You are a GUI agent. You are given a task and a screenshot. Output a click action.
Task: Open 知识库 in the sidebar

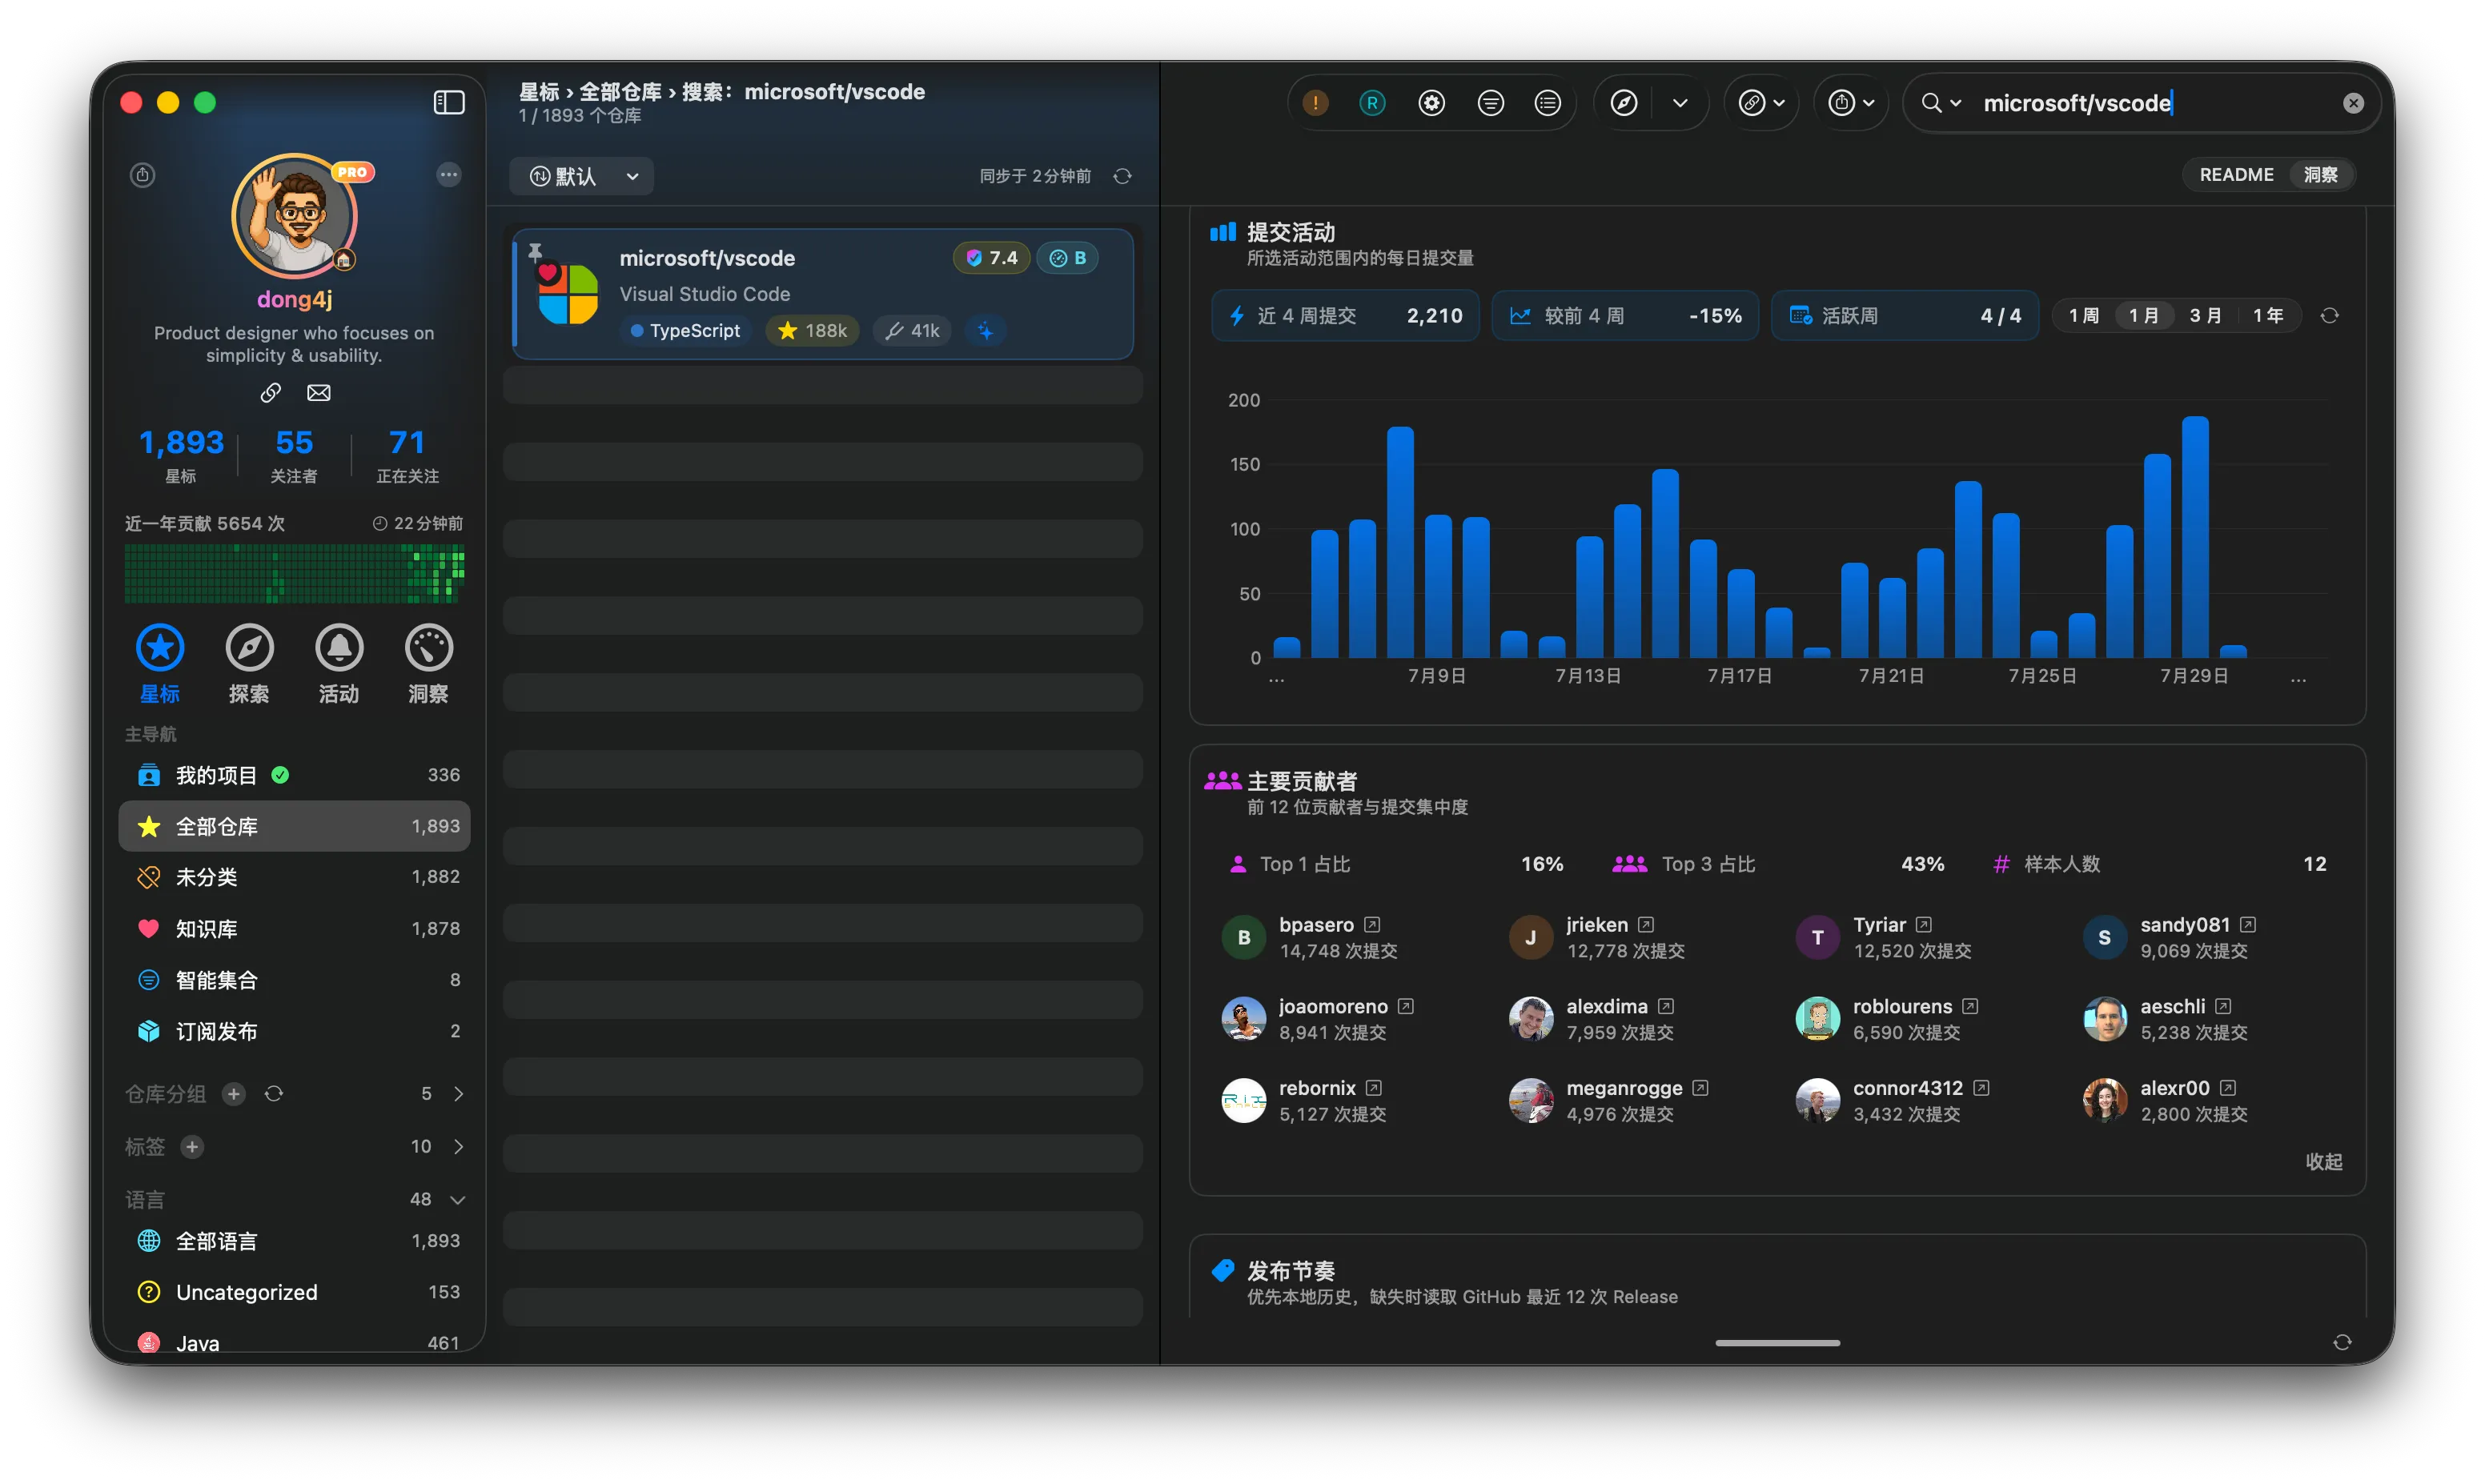click(294, 928)
